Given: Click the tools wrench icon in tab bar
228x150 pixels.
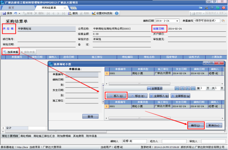Looking at the screenshot, I should (206, 8).
